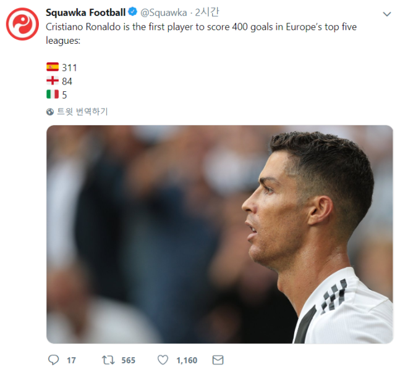The height and width of the screenshot is (372, 400).
Task: Click 트윗 번역하기 translate link
Action: click(x=82, y=112)
